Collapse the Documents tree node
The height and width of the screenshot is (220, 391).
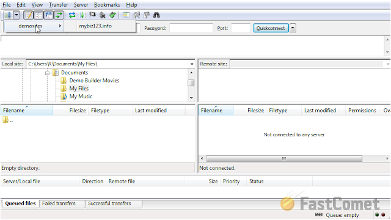click(47, 73)
